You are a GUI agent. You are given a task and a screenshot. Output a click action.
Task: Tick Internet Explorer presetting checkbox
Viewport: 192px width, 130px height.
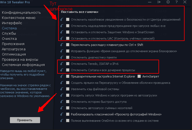point(68,76)
